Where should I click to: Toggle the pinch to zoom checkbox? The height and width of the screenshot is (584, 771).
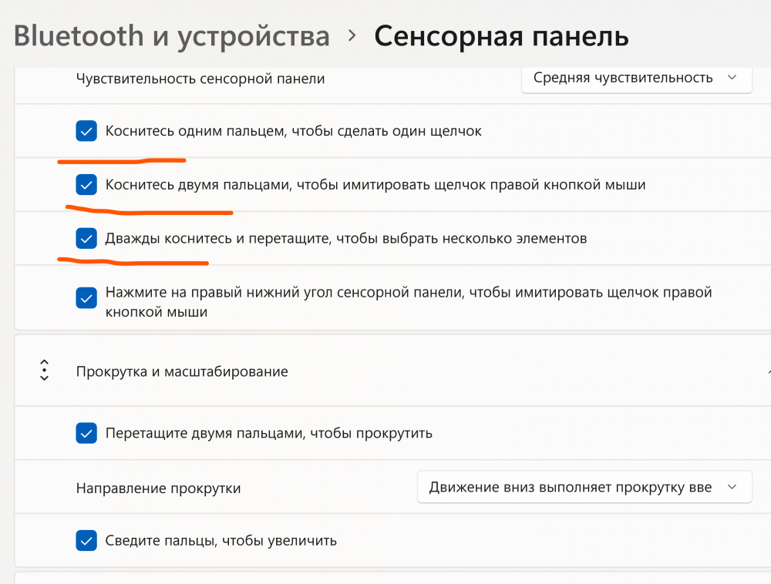[86, 540]
